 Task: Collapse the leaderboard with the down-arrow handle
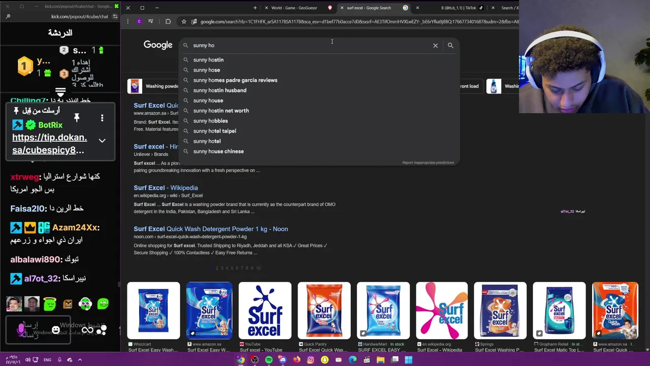[60, 93]
